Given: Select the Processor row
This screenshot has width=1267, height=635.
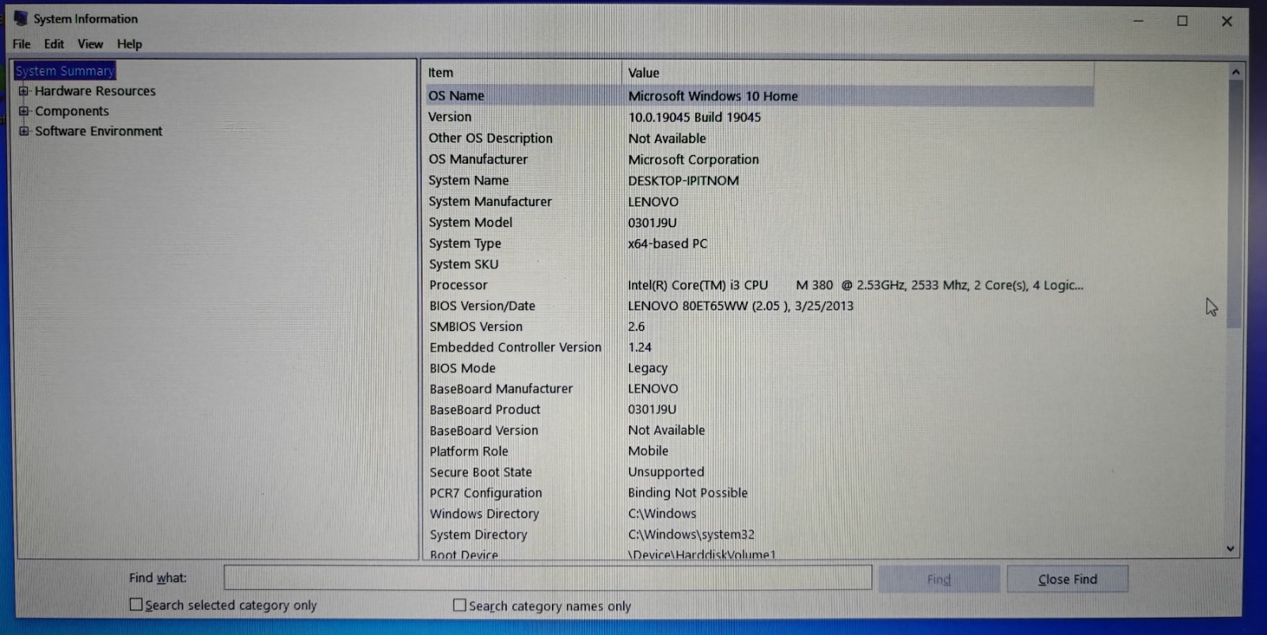Looking at the screenshot, I should coord(759,285).
